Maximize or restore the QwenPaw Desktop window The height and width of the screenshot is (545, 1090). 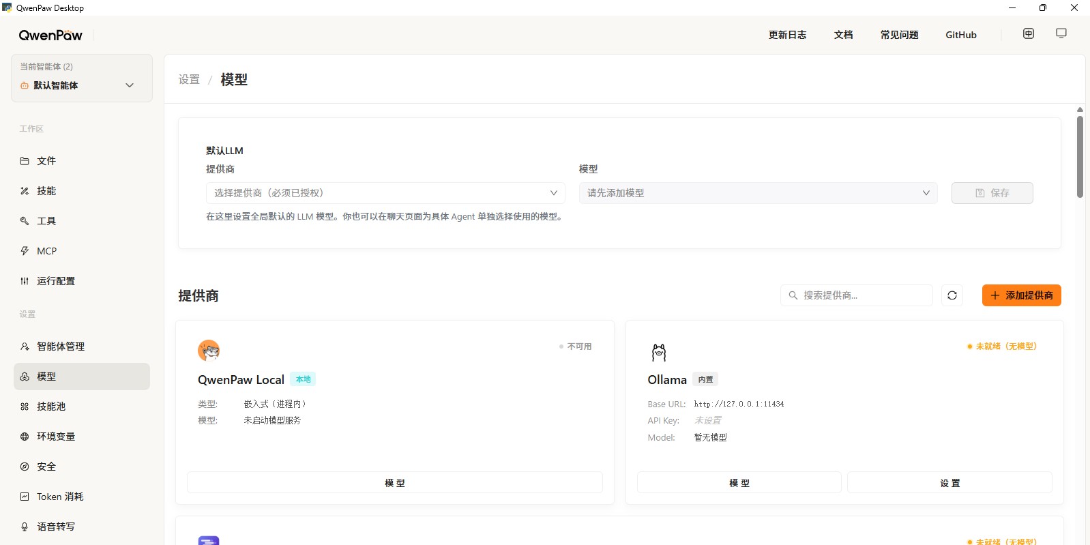1043,8
